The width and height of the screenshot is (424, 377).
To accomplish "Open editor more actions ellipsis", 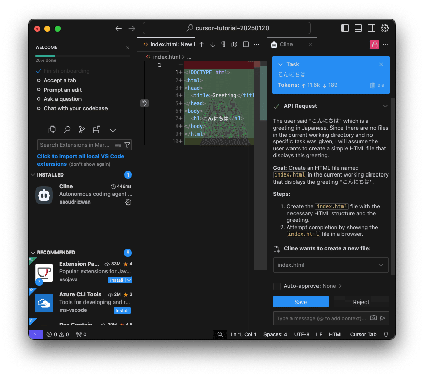I will pos(257,45).
